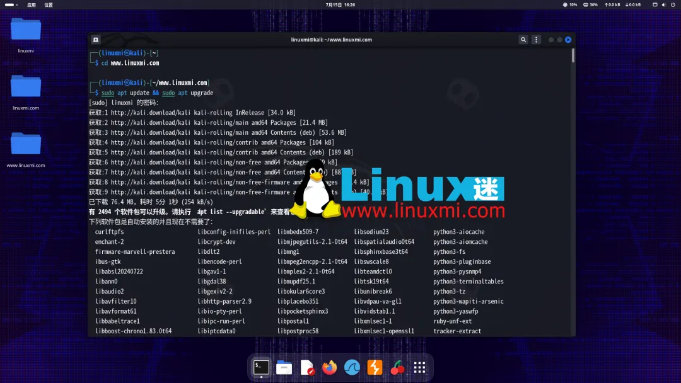Click package name libsodium23
The width and height of the screenshot is (681, 383).
click(x=371, y=232)
